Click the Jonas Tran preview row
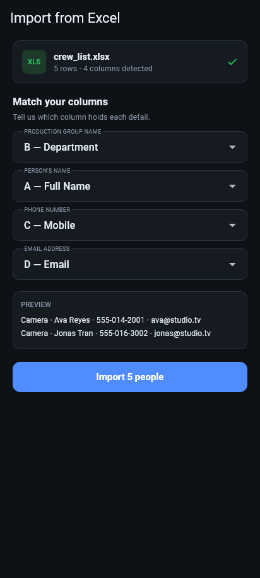The width and height of the screenshot is (260, 578). tap(115, 333)
